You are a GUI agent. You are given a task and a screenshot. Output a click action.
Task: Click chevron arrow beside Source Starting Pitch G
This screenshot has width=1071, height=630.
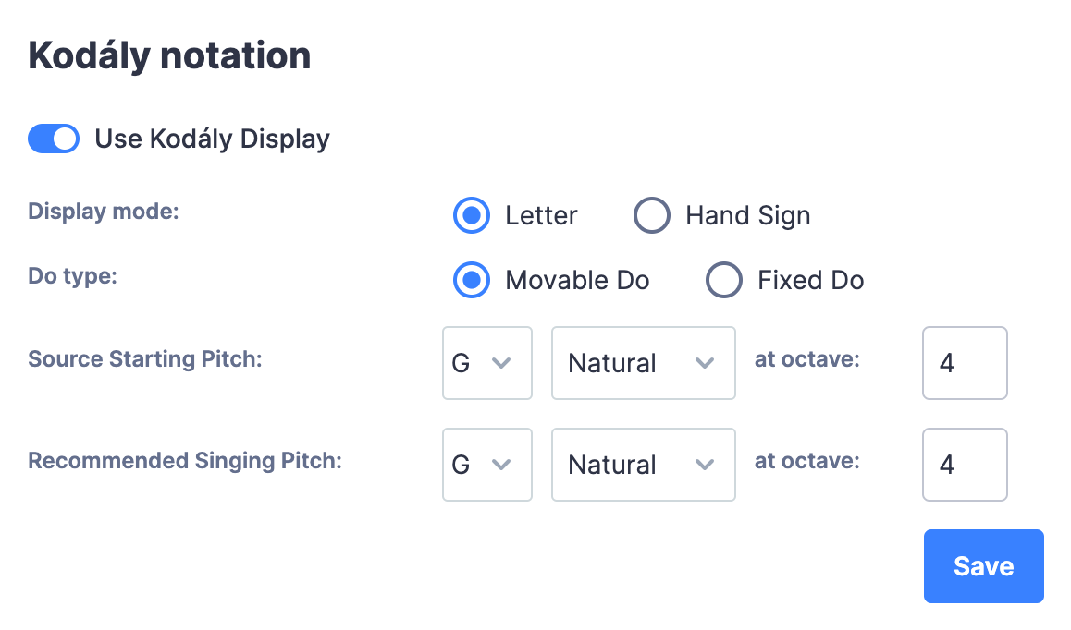(501, 363)
